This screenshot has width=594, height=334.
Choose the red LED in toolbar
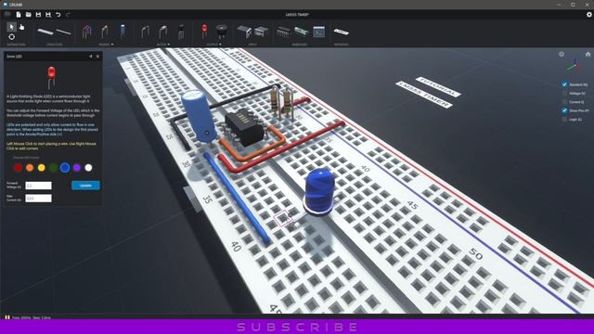(x=204, y=31)
